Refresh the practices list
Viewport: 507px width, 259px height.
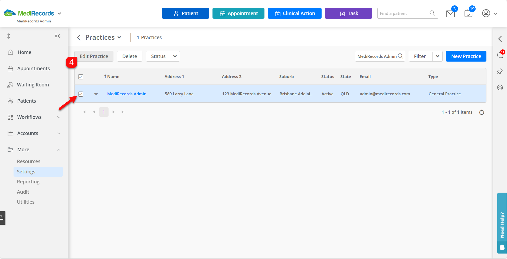pos(482,112)
